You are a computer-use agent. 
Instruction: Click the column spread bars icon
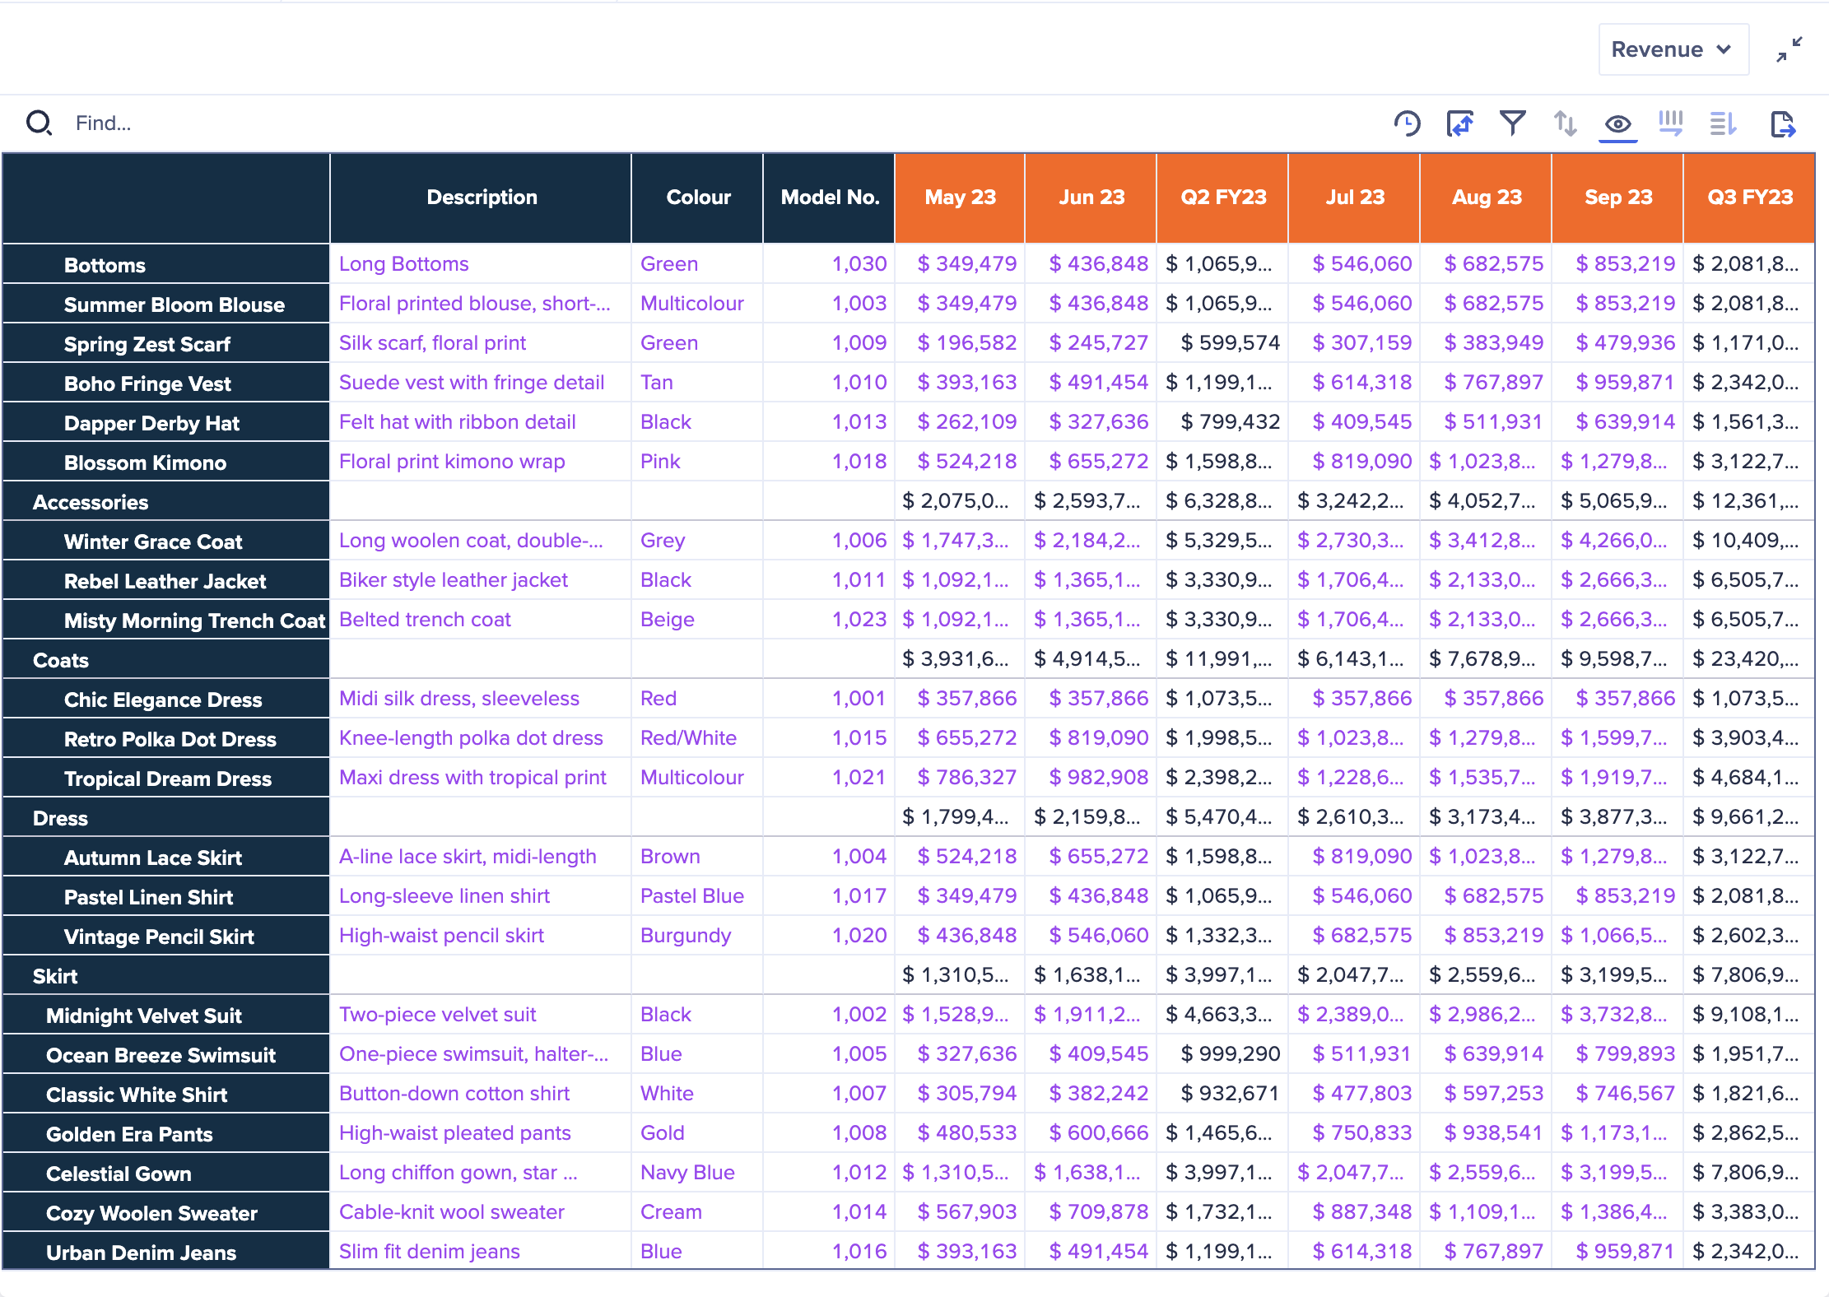[x=1670, y=123]
